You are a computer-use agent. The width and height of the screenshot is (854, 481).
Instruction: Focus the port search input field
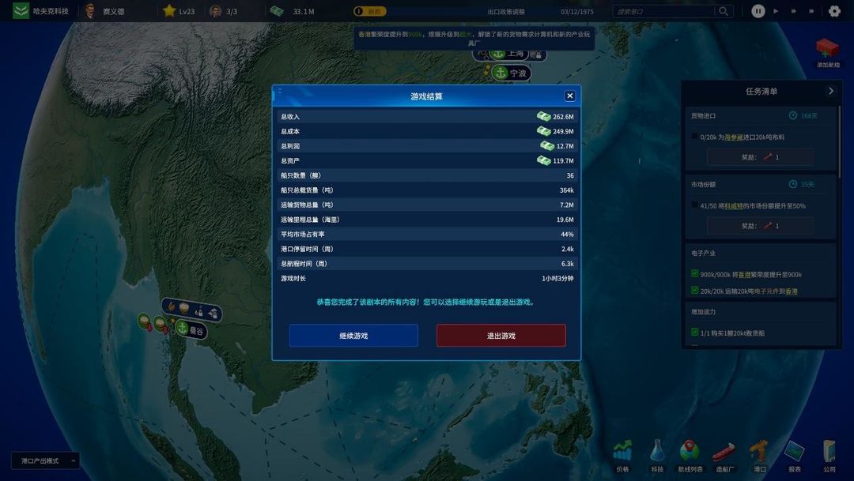tap(664, 11)
